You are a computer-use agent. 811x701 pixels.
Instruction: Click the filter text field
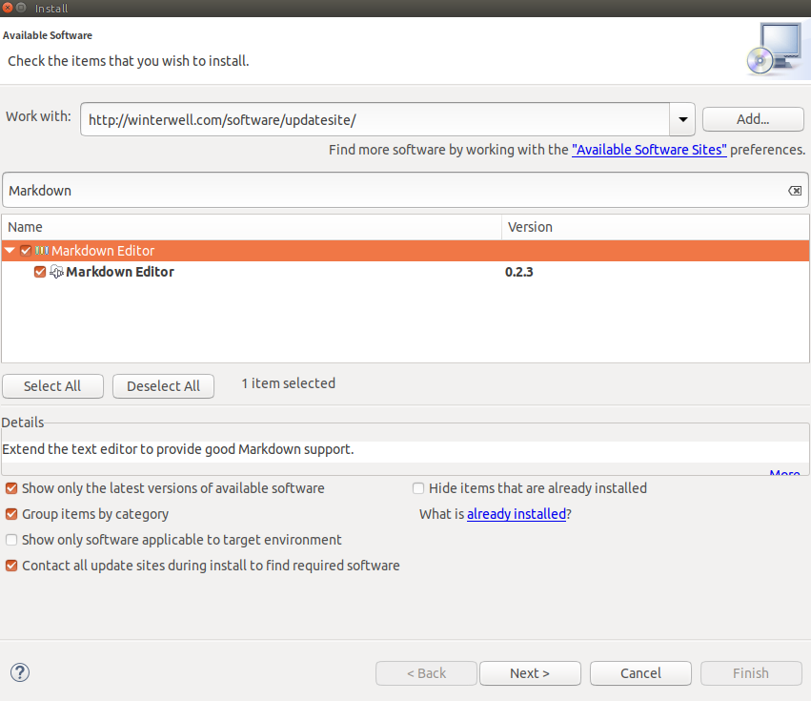381,190
